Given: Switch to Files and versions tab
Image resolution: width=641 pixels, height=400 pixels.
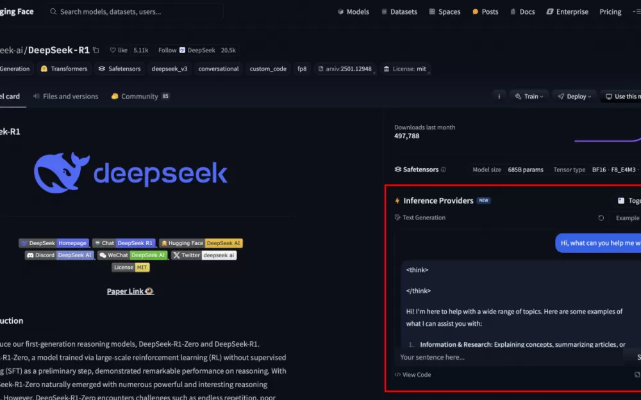Looking at the screenshot, I should pos(66,97).
